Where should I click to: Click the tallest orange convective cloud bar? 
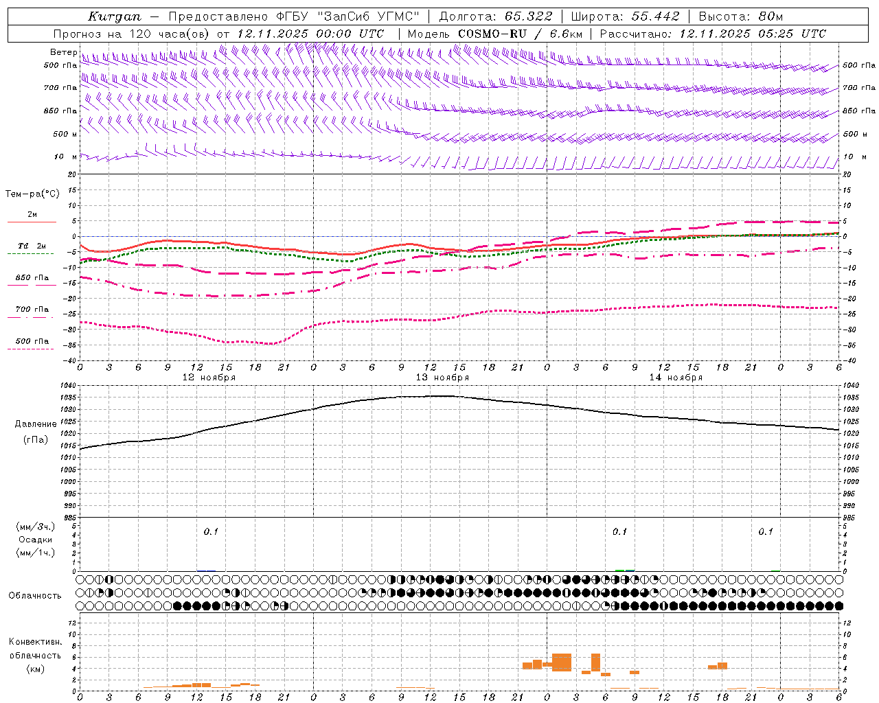click(562, 662)
